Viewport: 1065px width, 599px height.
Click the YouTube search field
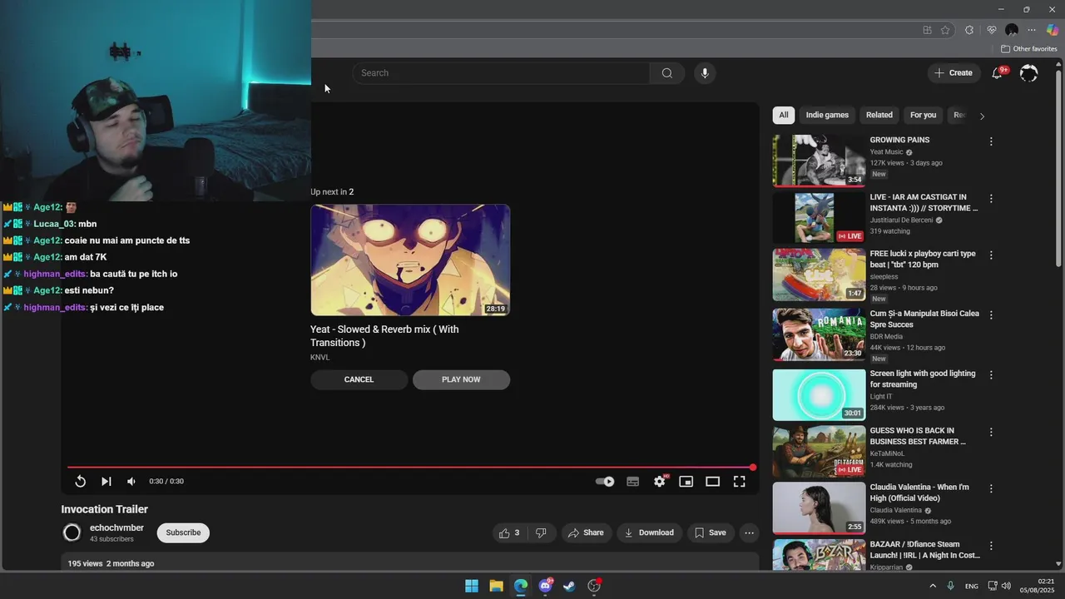(x=501, y=73)
